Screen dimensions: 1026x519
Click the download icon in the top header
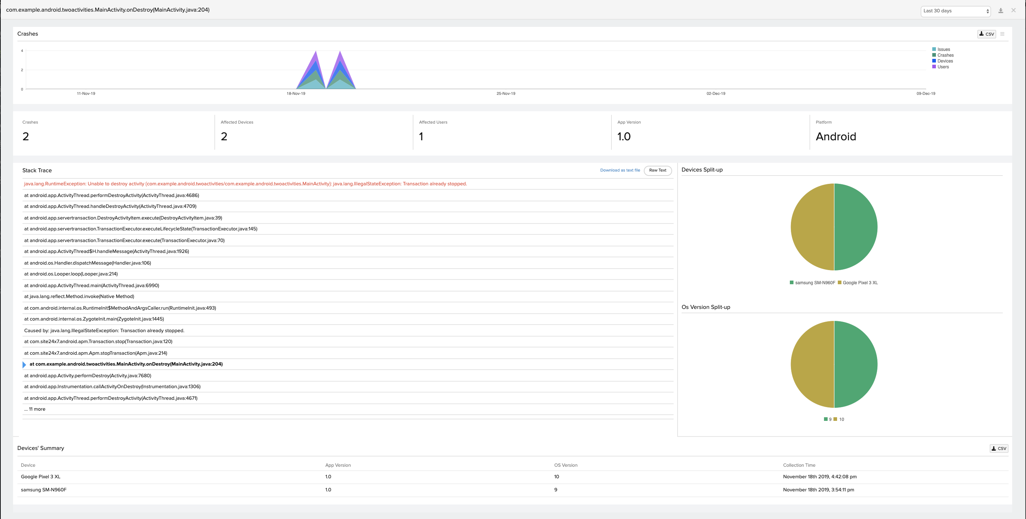[1001, 11]
